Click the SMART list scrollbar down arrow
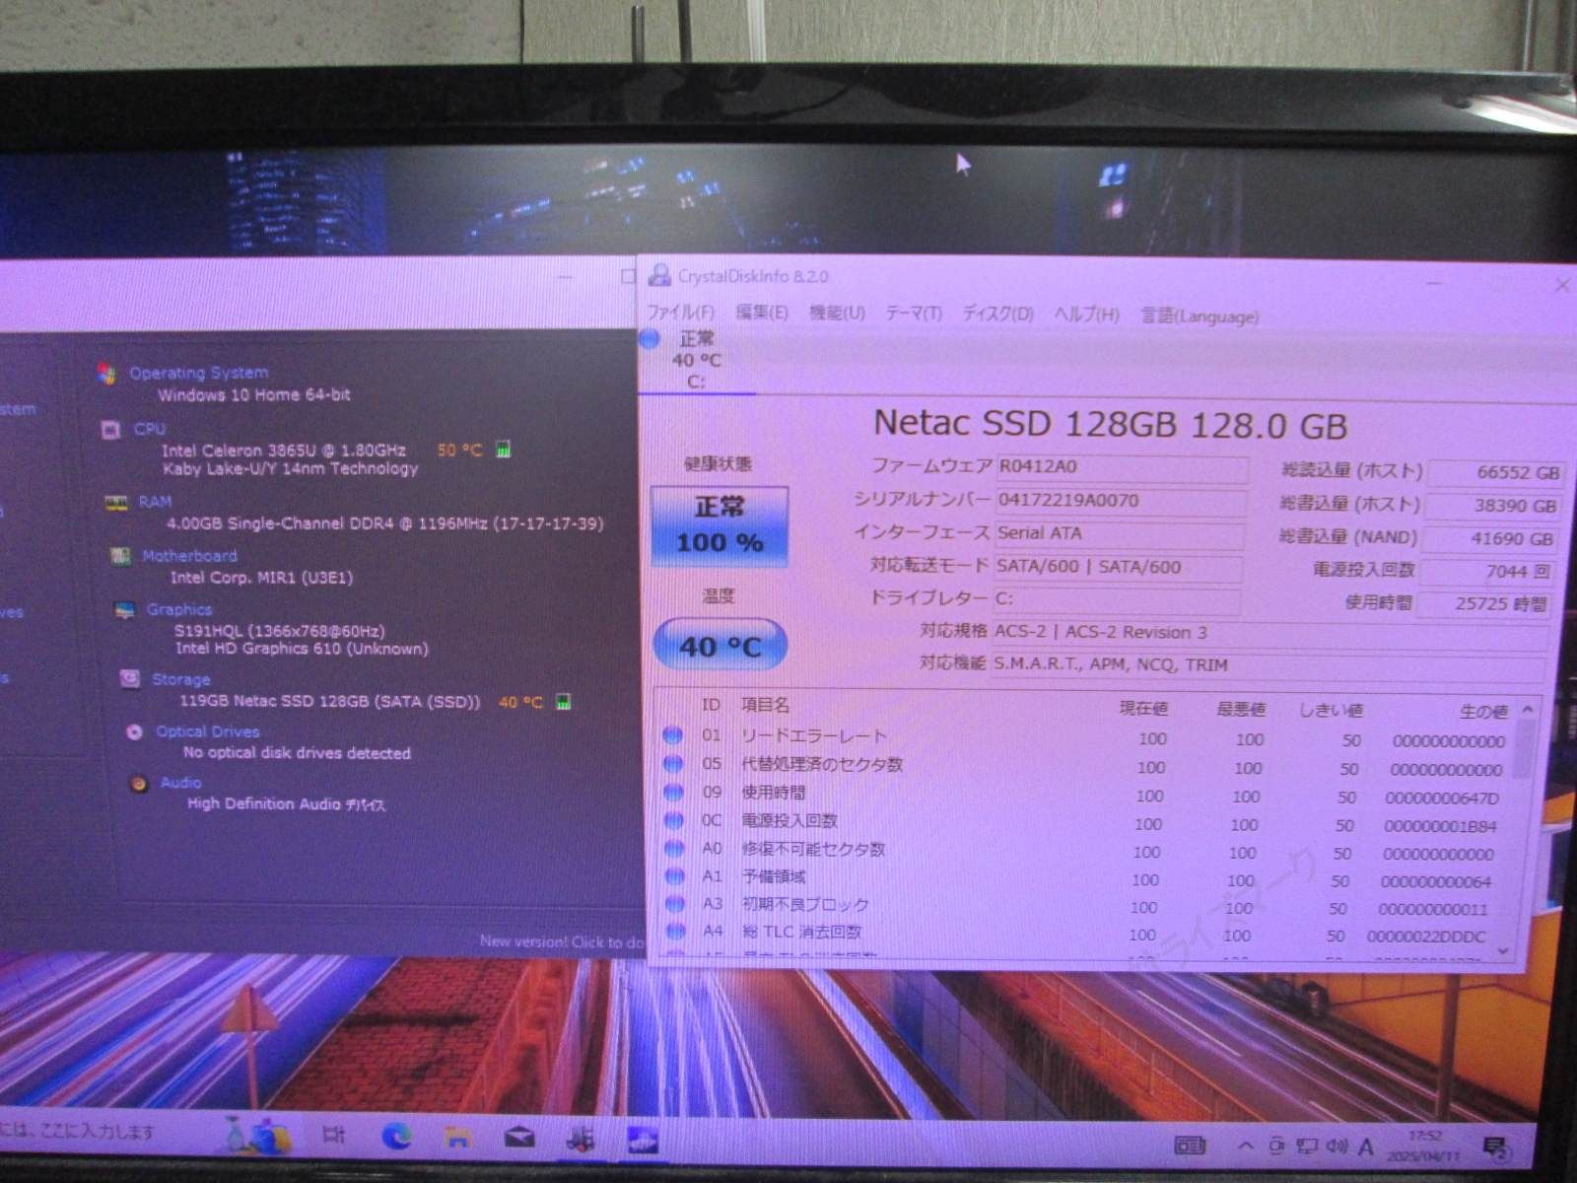Image resolution: width=1577 pixels, height=1183 pixels. coord(1503,951)
